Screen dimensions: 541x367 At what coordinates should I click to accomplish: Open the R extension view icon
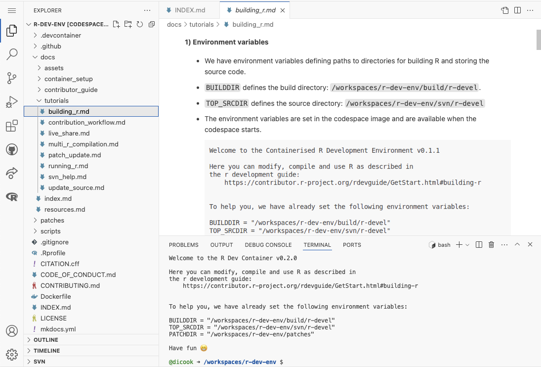[x=12, y=197]
